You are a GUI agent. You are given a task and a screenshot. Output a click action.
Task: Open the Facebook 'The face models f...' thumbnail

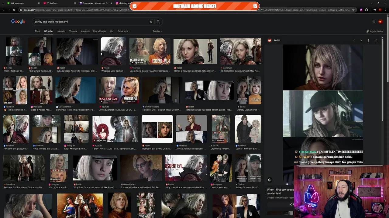15,90
